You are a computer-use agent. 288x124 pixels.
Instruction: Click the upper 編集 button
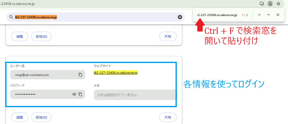pos(20,36)
